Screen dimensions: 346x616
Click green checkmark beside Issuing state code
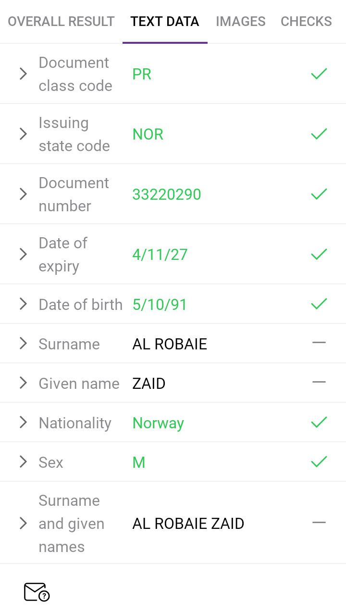[x=319, y=134]
